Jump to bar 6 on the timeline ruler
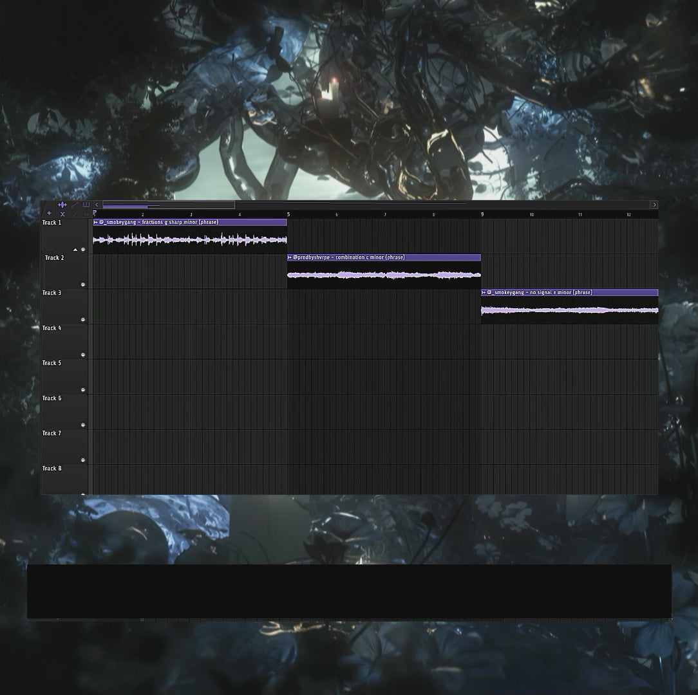Screen dimensions: 698x695 (337, 214)
